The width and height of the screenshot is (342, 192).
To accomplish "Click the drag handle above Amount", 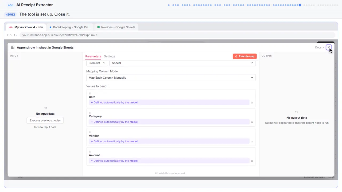I will (90, 152).
